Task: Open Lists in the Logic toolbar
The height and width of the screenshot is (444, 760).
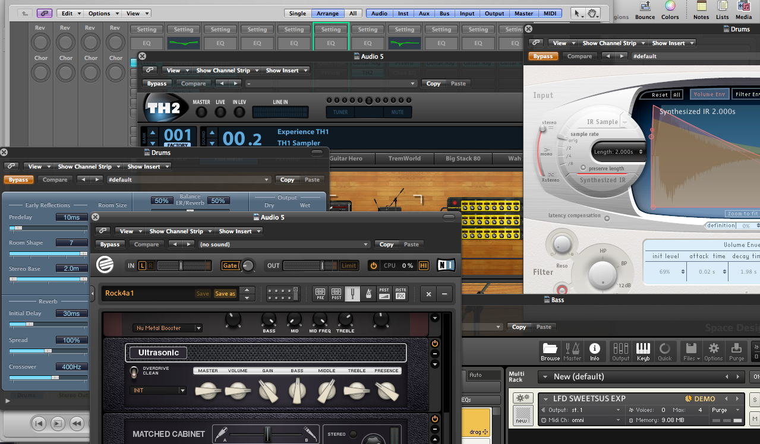Action: tap(722, 10)
